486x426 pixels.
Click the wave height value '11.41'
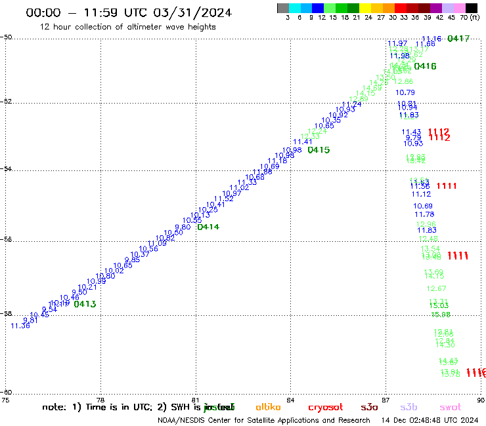tap(303, 142)
